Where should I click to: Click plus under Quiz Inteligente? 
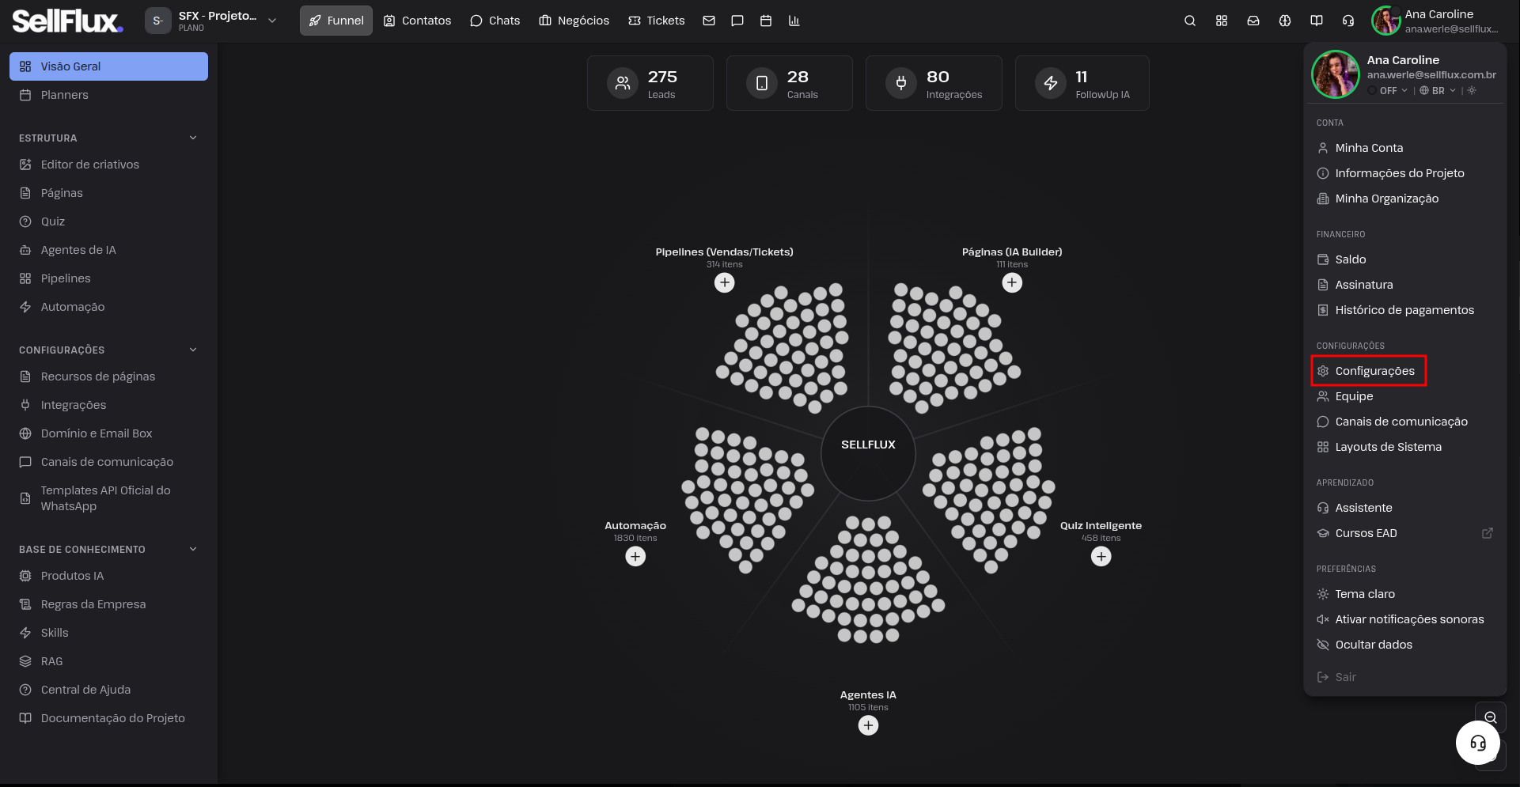pyautogui.click(x=1101, y=556)
